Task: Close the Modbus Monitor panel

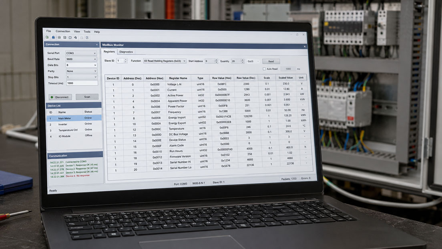Action: tap(304, 46)
